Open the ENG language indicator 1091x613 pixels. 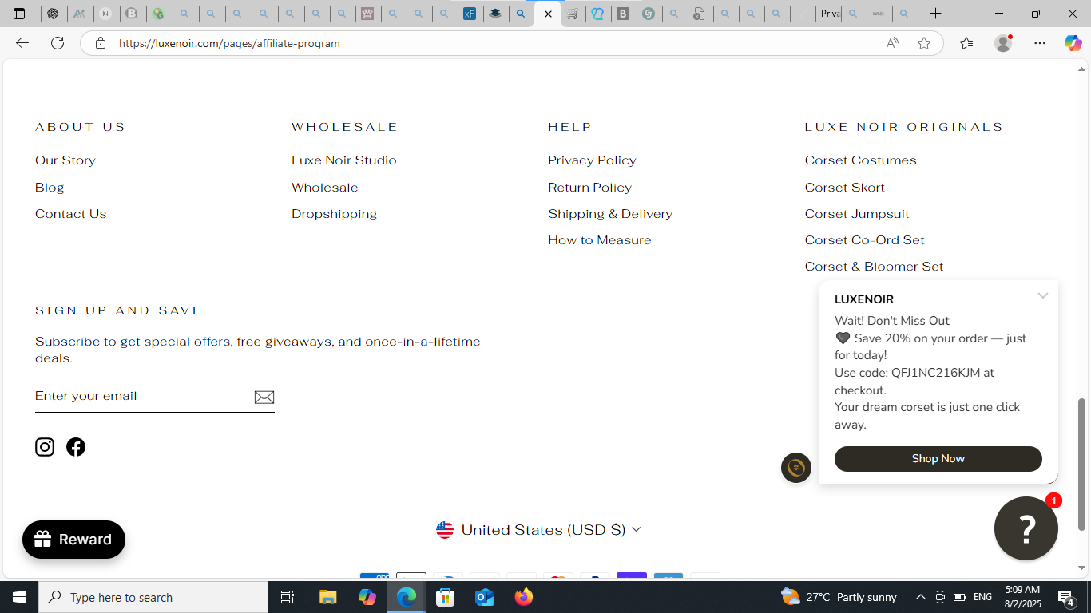(x=983, y=597)
